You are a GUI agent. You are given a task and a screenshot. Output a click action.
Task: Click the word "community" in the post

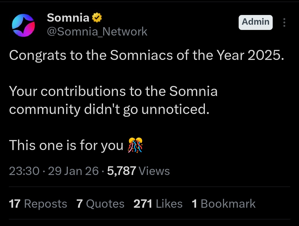[x=44, y=110]
